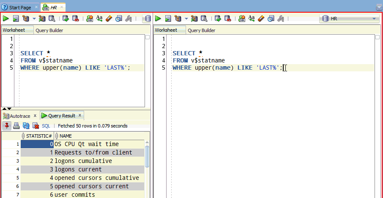
Task: Open tab list dropdown at top right
Action: point(379,8)
